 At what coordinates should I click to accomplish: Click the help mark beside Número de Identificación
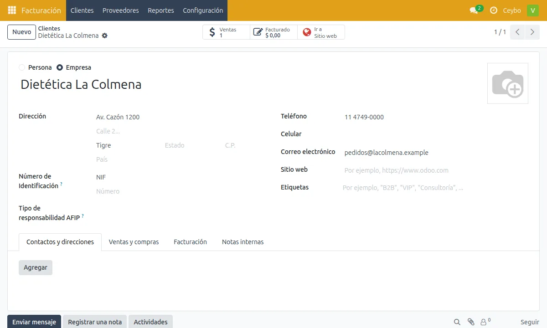coord(62,184)
